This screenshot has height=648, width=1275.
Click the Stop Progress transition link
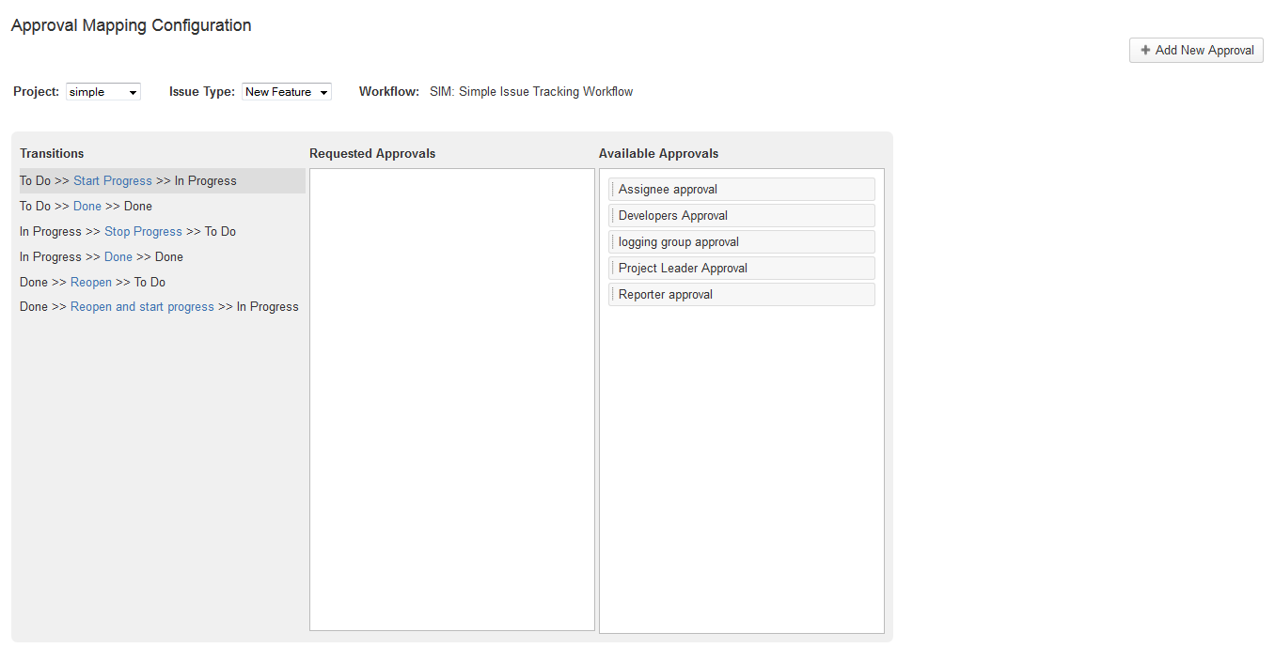pos(143,232)
